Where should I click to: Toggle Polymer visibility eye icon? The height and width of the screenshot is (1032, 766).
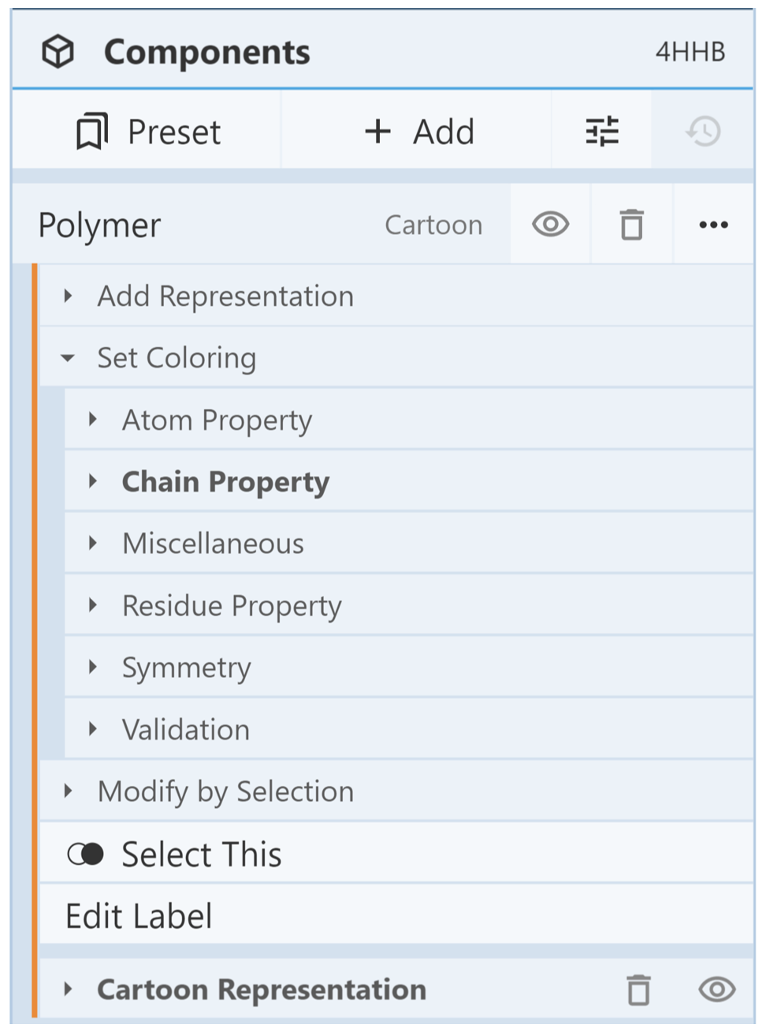[x=550, y=225]
